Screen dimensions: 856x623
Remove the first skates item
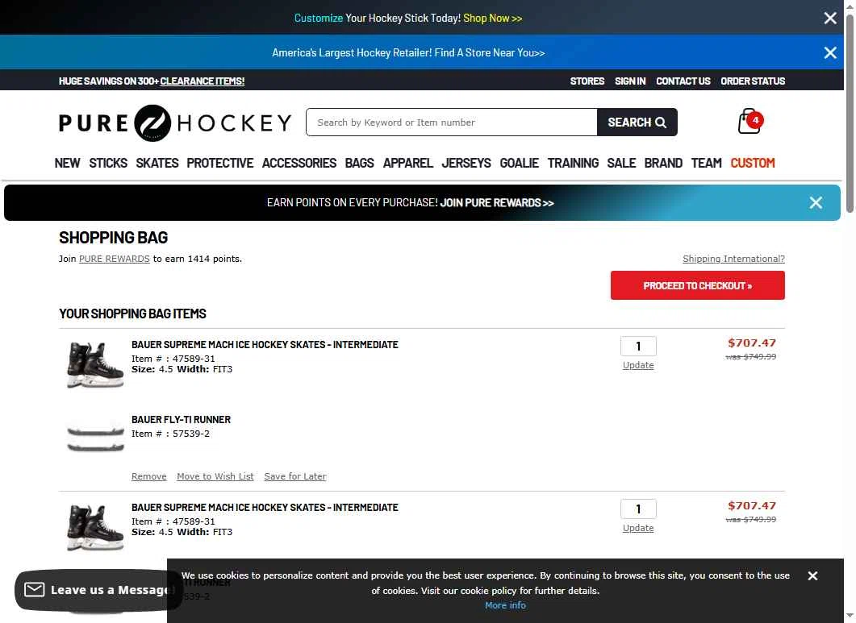(x=149, y=476)
